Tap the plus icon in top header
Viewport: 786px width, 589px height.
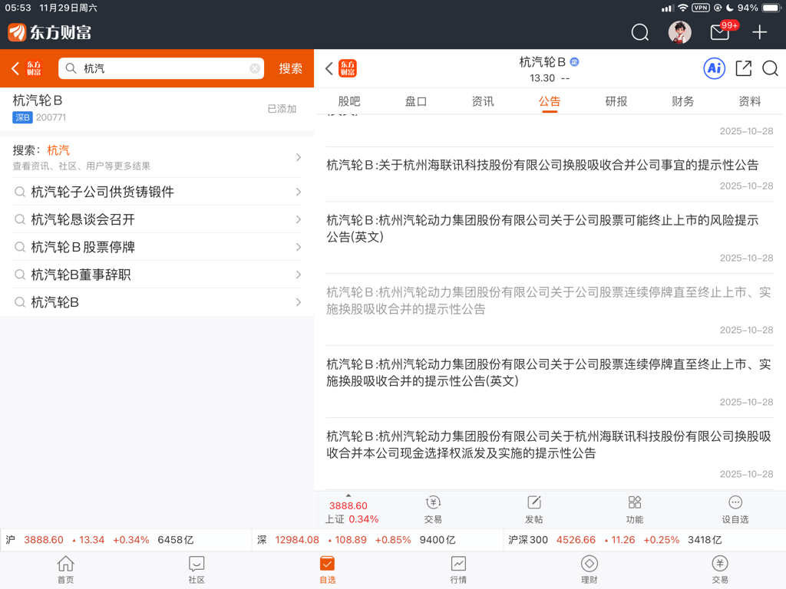pos(759,32)
